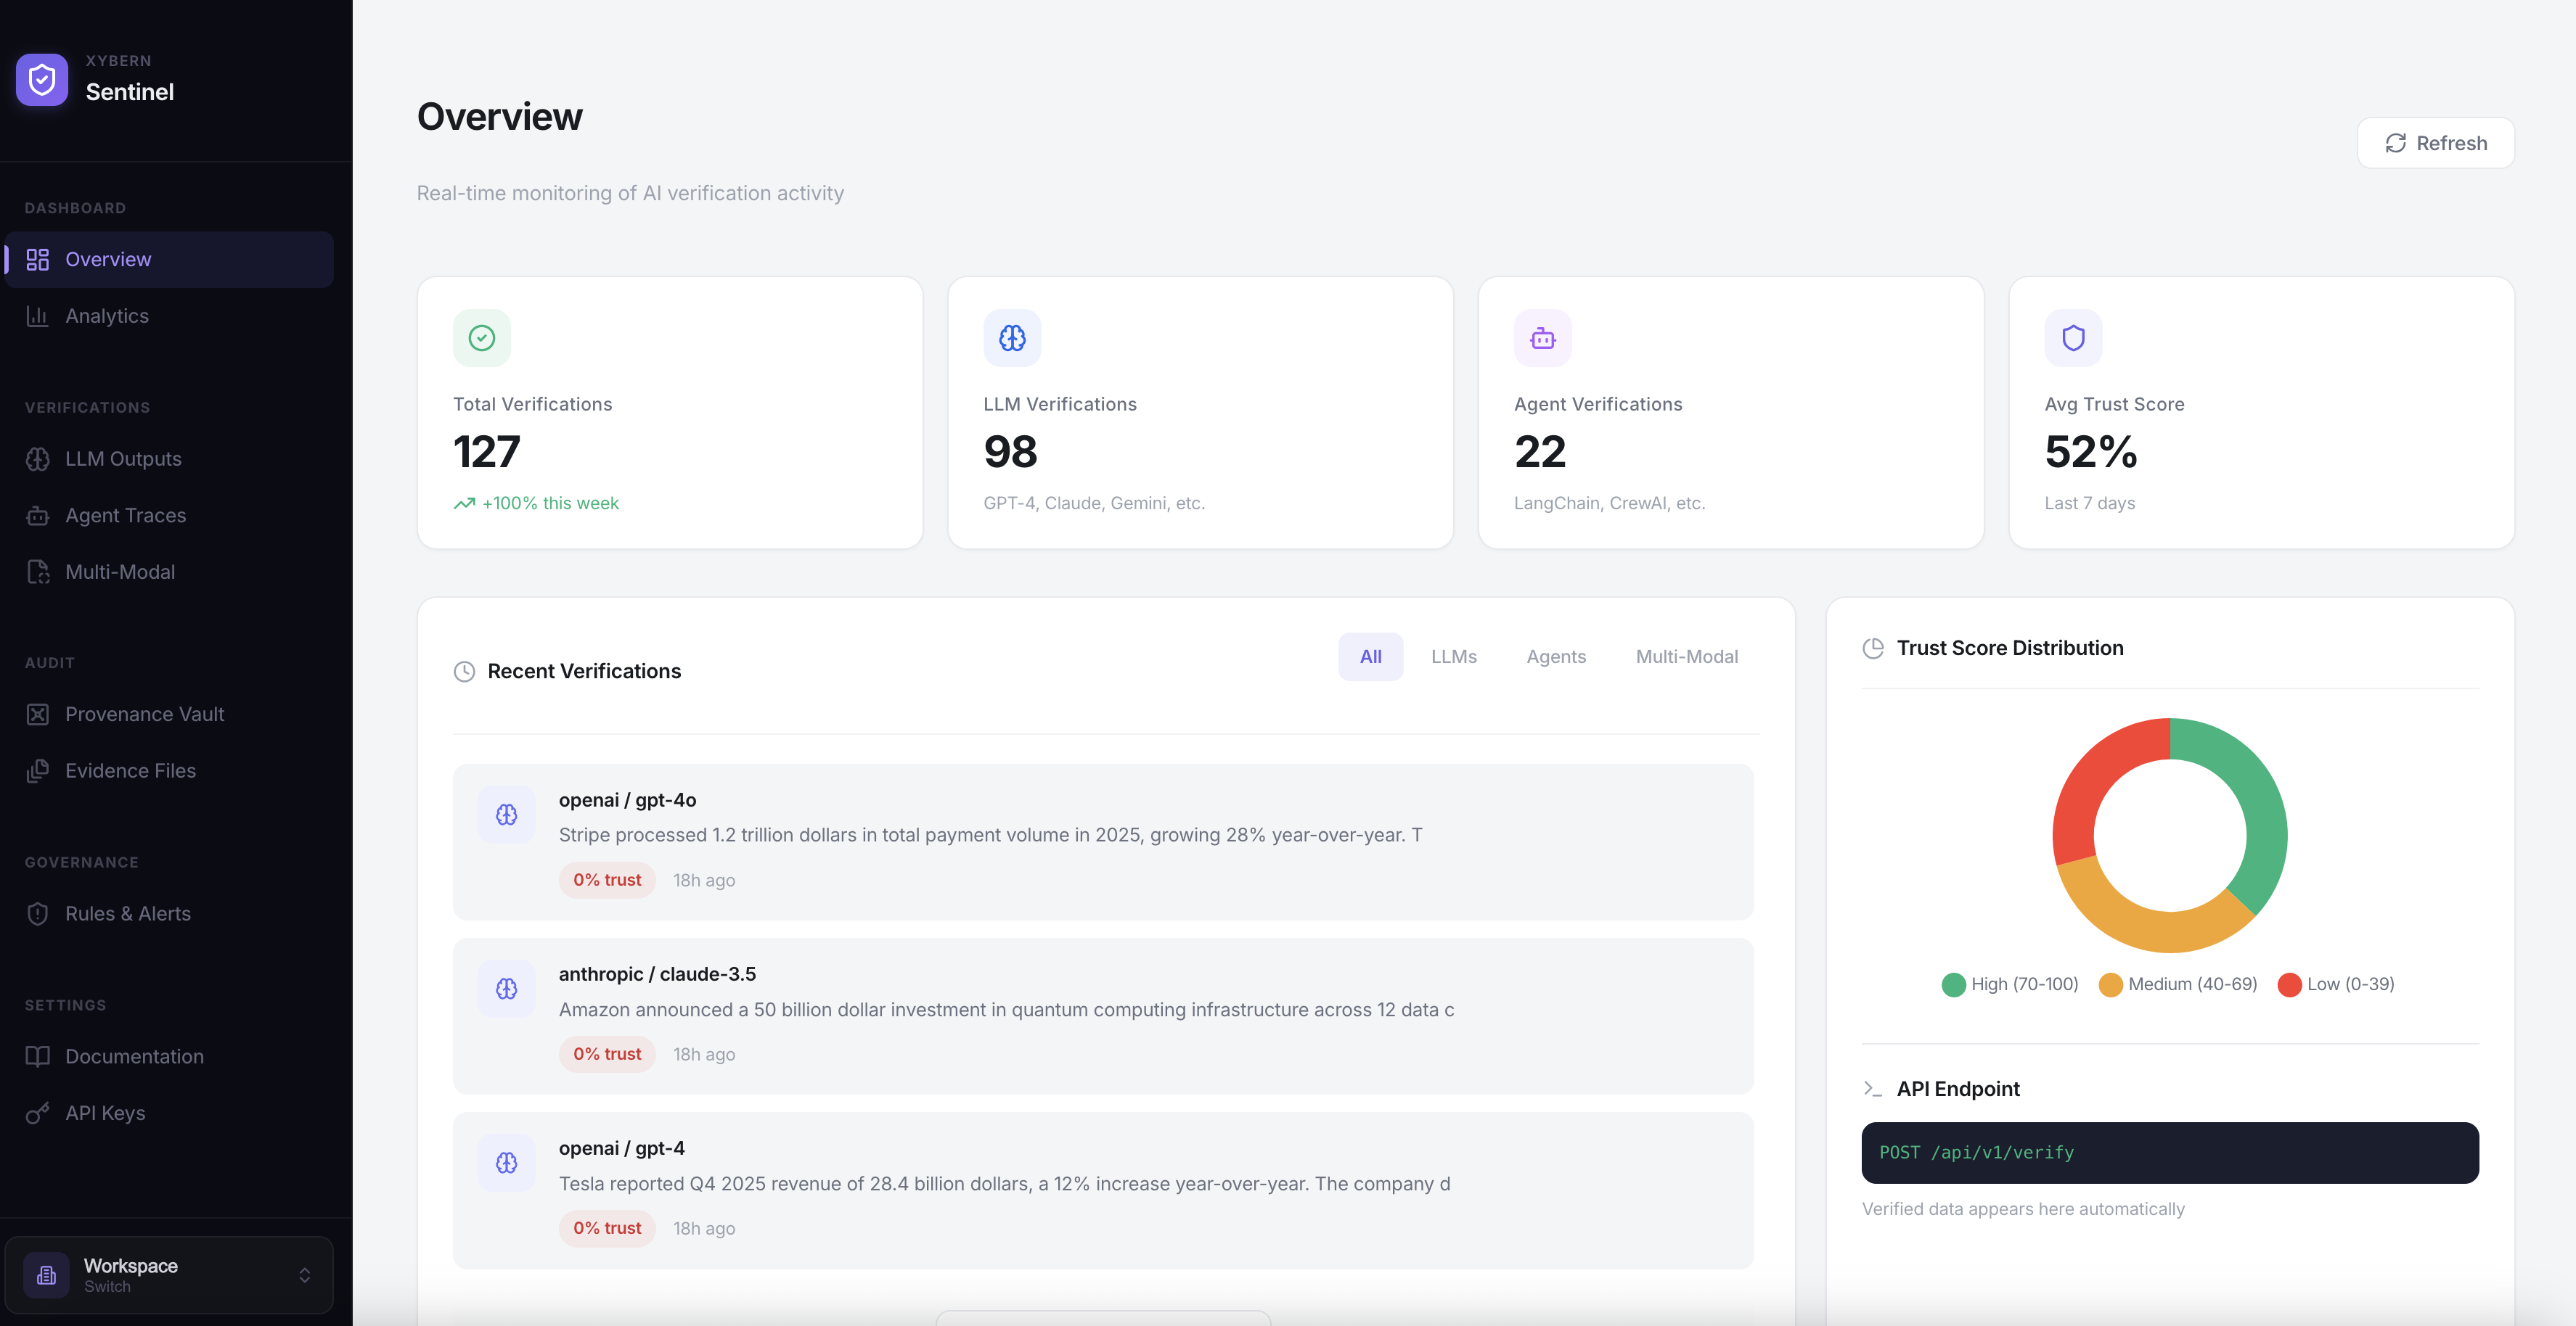Expand the Workspace switcher
2576x1326 pixels.
(x=169, y=1274)
